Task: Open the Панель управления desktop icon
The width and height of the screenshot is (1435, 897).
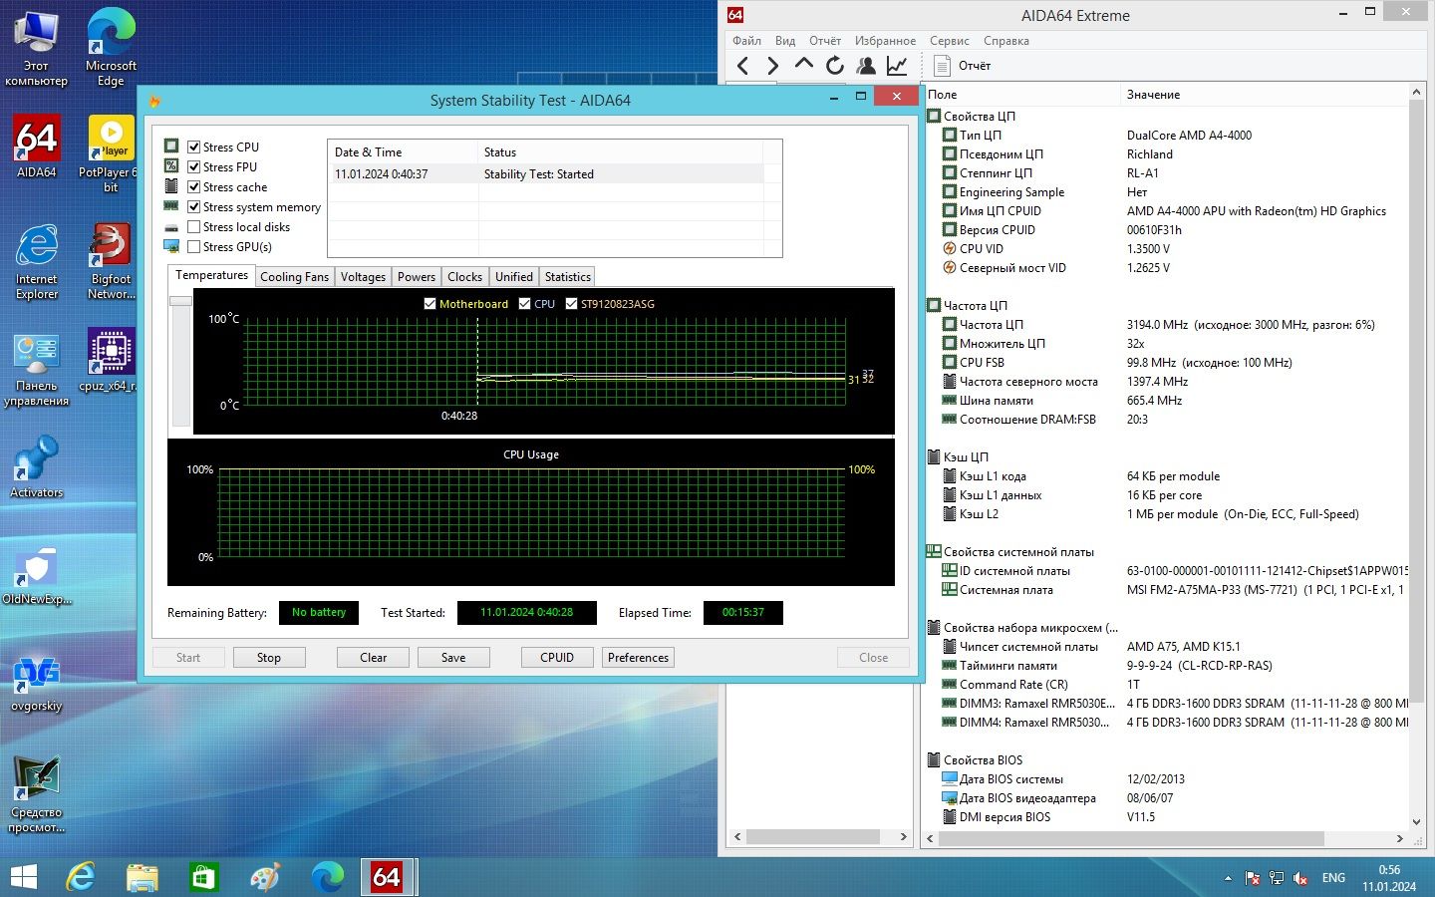Action: 37,368
